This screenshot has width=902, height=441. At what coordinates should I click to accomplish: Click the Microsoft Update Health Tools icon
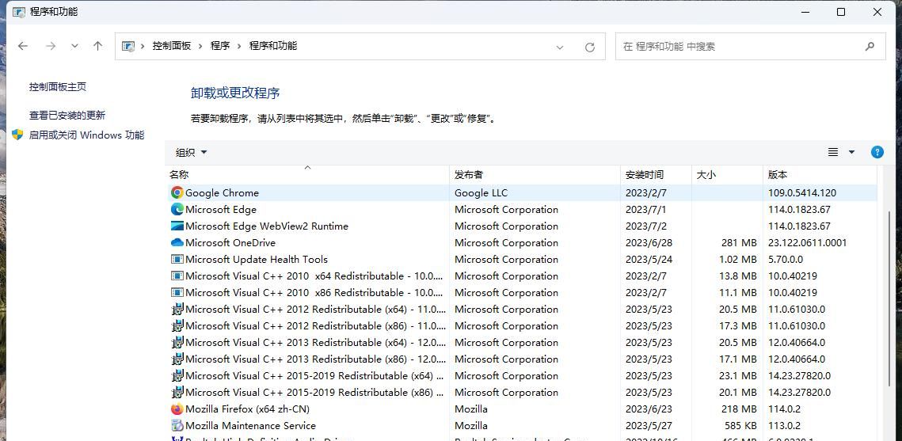(x=177, y=260)
